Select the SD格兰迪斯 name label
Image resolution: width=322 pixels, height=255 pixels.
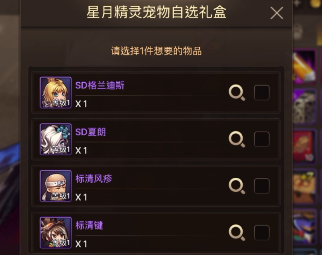point(100,85)
